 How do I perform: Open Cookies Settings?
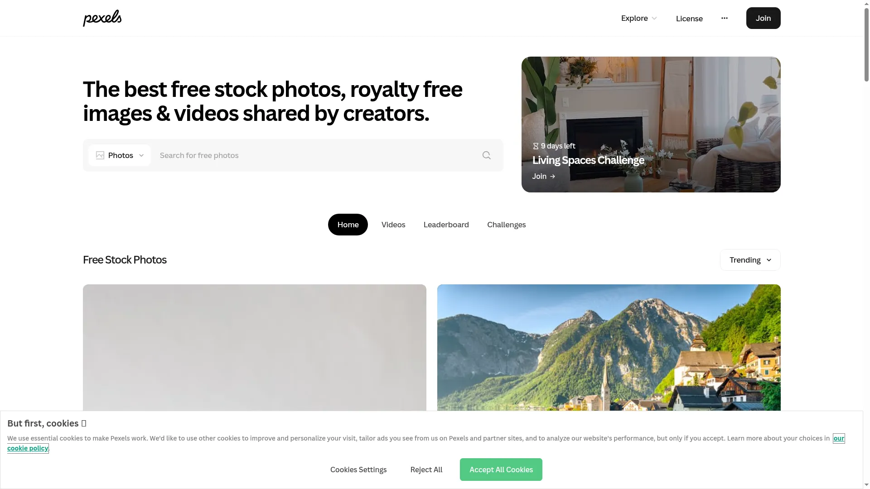358,470
